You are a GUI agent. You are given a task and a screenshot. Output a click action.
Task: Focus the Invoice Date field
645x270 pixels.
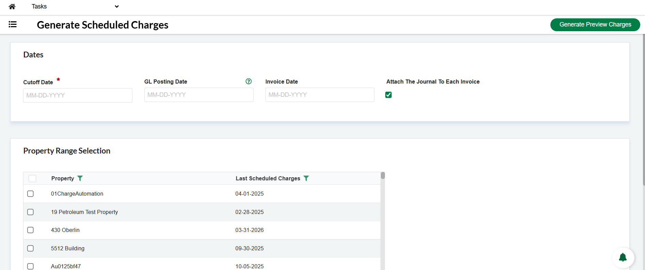320,95
